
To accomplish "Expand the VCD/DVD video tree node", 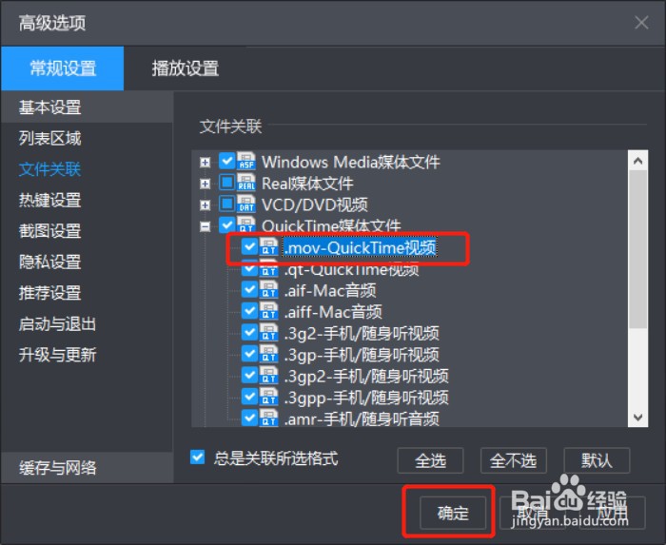I will point(206,205).
